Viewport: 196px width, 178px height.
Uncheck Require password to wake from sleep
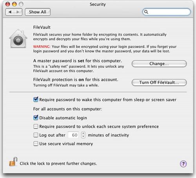[36, 99]
